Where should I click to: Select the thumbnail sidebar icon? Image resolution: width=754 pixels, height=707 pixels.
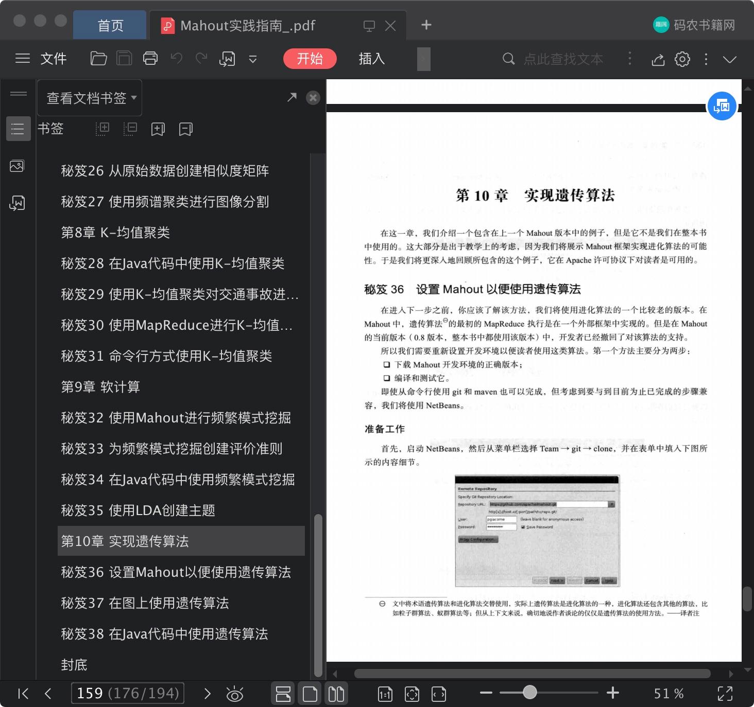[x=17, y=166]
